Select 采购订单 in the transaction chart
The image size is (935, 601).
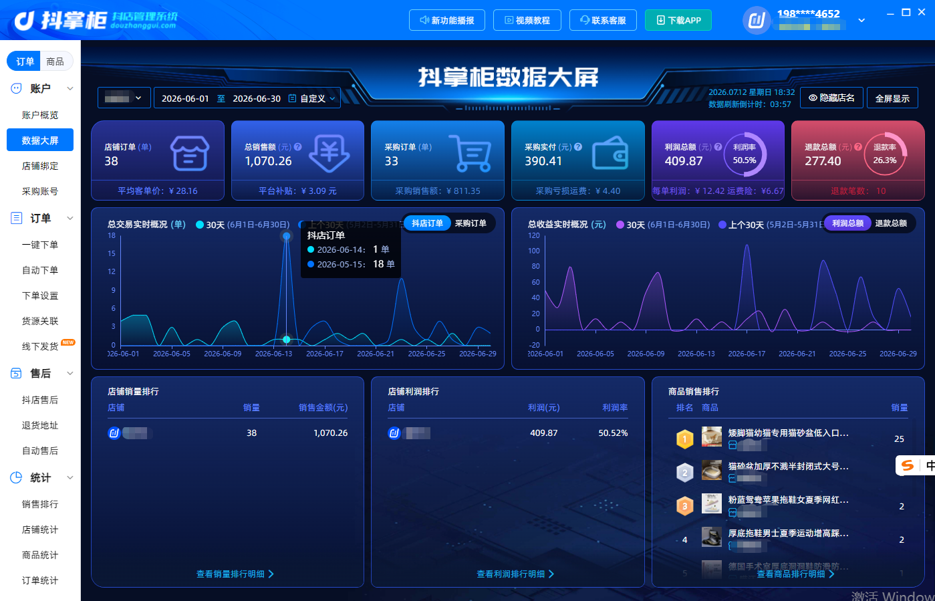(x=471, y=223)
